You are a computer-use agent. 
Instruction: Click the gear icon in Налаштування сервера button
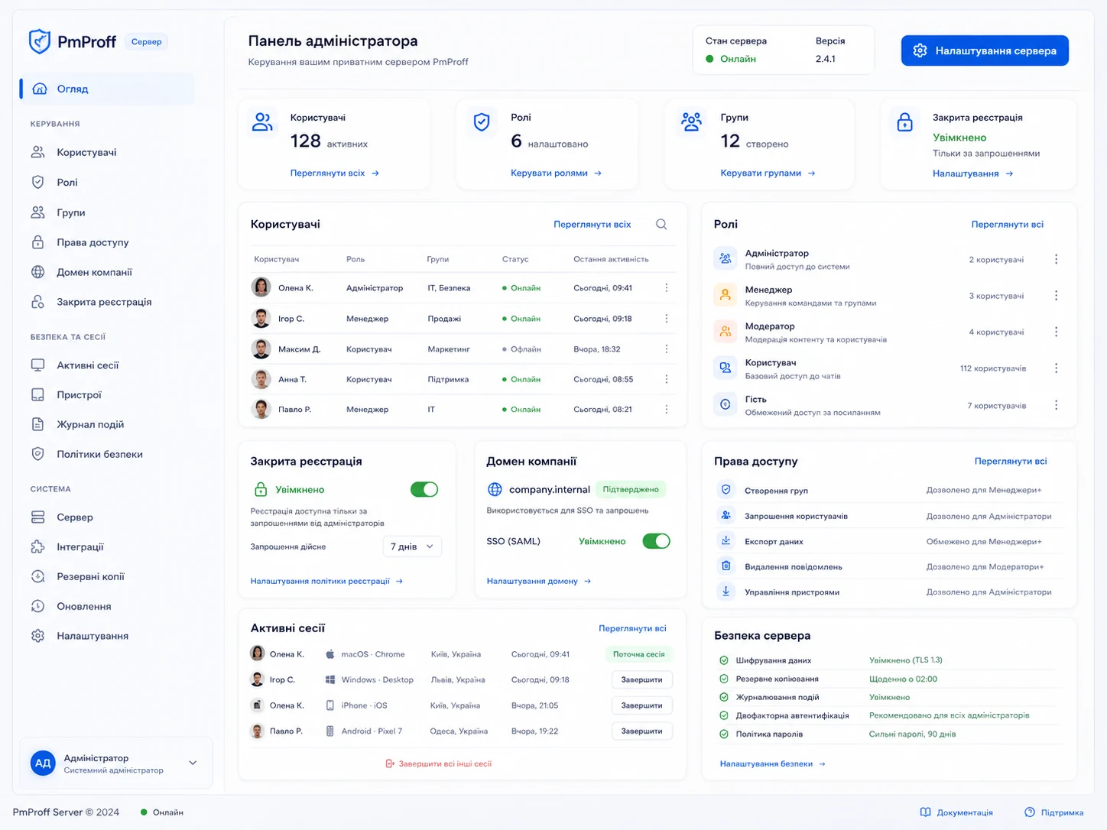pyautogui.click(x=920, y=50)
